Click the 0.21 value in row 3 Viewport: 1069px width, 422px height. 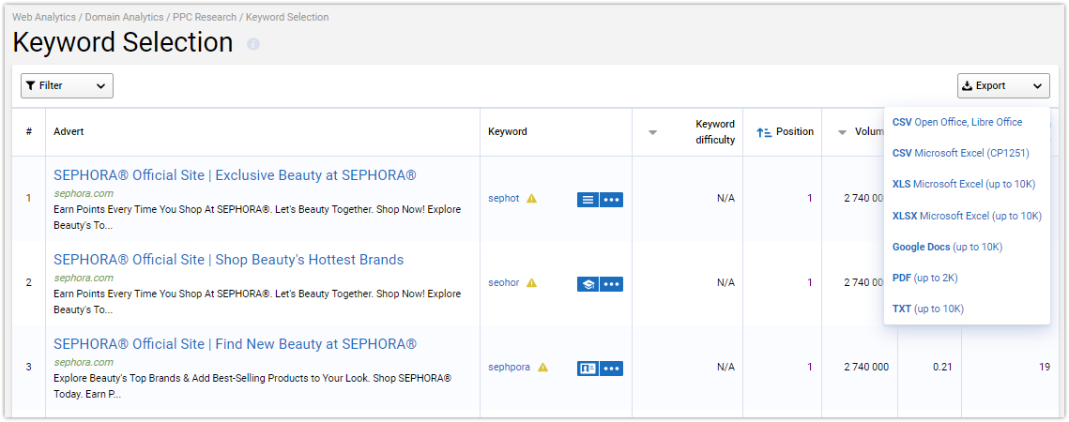[x=942, y=368]
